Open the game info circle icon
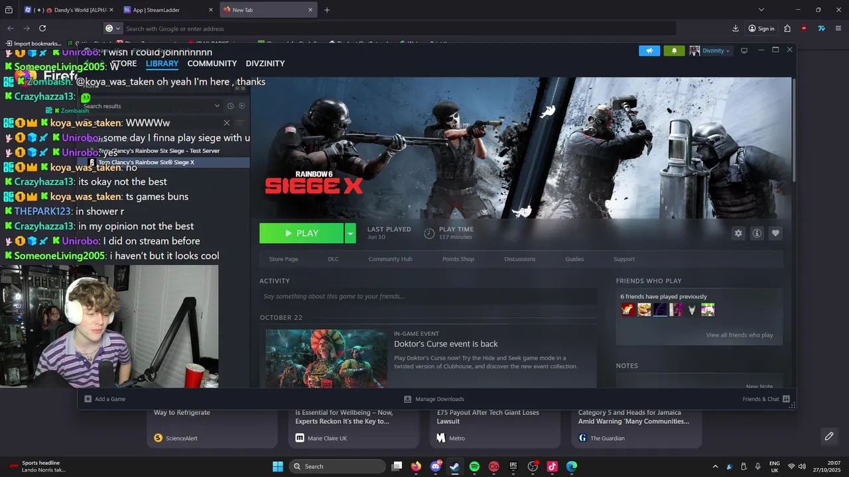The height and width of the screenshot is (477, 849). (x=757, y=233)
